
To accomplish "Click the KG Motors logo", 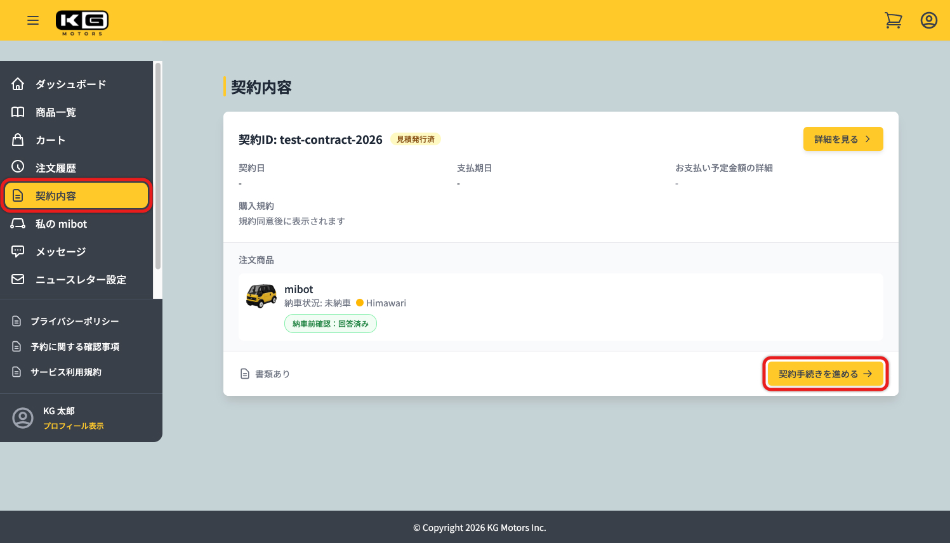I will click(82, 20).
